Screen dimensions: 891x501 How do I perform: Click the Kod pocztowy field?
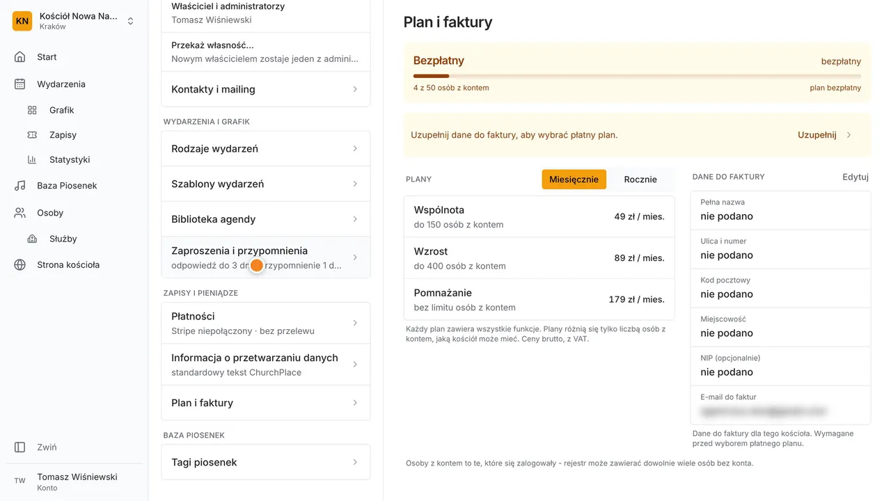[780, 288]
